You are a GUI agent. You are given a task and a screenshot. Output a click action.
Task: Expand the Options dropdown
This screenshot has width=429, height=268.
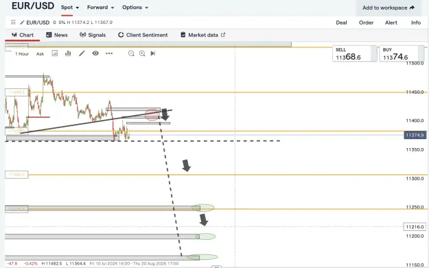pyautogui.click(x=135, y=8)
